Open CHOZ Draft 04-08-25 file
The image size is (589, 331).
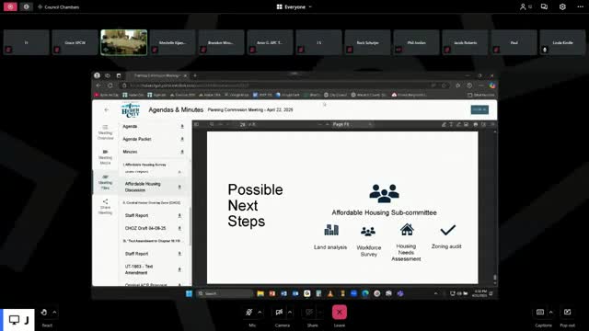coord(145,228)
